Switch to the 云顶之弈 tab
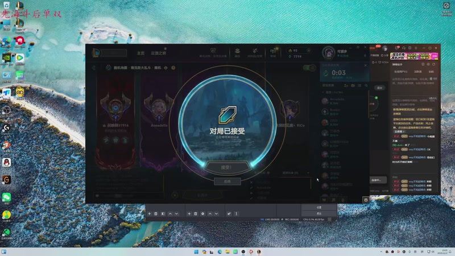The height and width of the screenshot is (256, 455). coord(159,53)
